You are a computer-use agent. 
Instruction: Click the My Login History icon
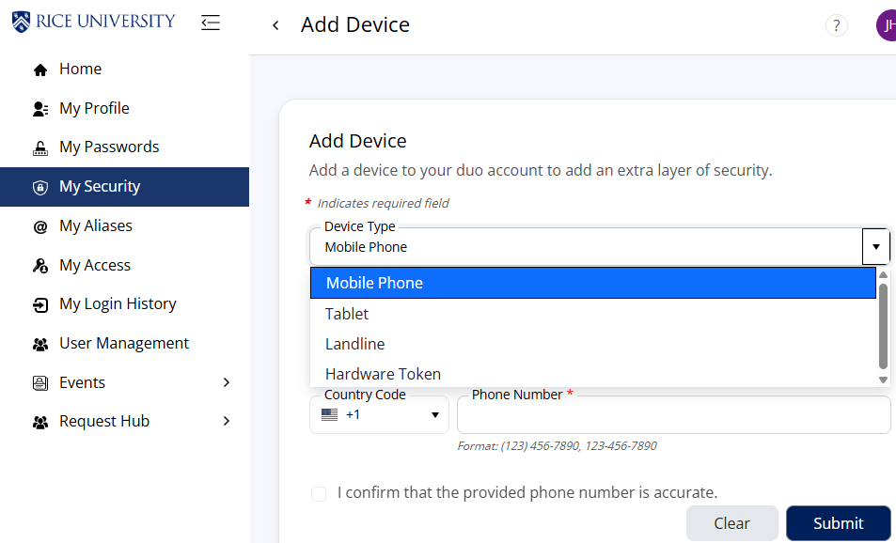tap(40, 304)
